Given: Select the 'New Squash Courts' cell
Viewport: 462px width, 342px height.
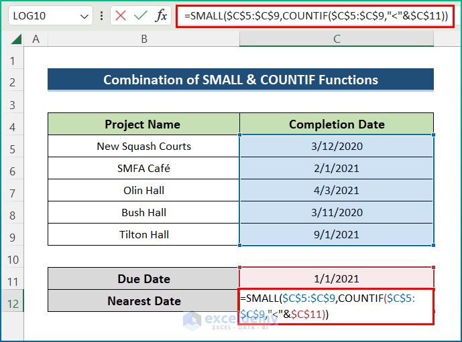Looking at the screenshot, I should [143, 146].
